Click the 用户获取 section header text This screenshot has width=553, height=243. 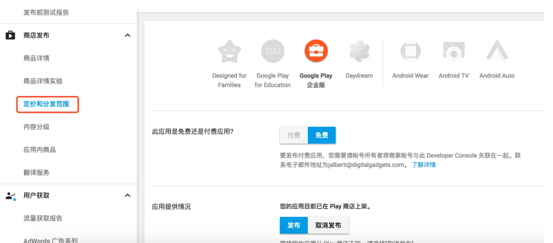(36, 196)
